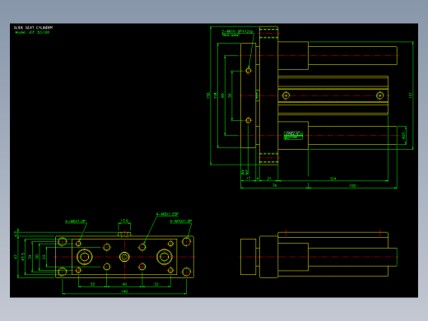Select the '100' stroke length dimension
428x321 pixels.
[x=352, y=186]
